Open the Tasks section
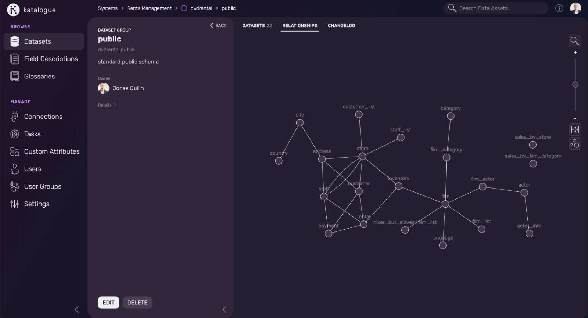588x318 pixels. coord(32,134)
